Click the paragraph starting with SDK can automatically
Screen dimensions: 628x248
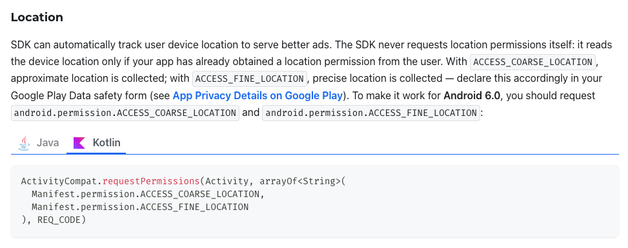pos(311,79)
